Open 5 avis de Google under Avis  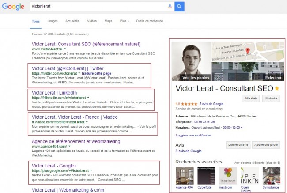point(189,151)
